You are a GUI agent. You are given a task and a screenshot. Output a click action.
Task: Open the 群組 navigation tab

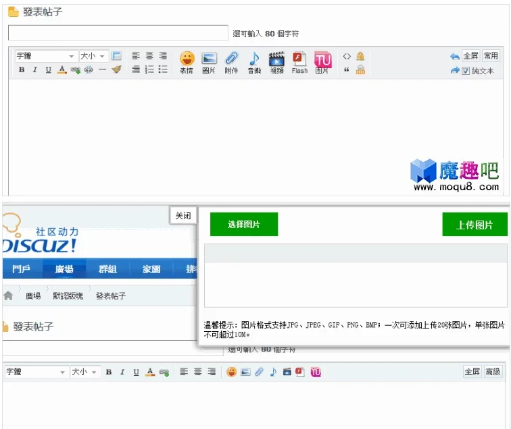[x=107, y=269]
